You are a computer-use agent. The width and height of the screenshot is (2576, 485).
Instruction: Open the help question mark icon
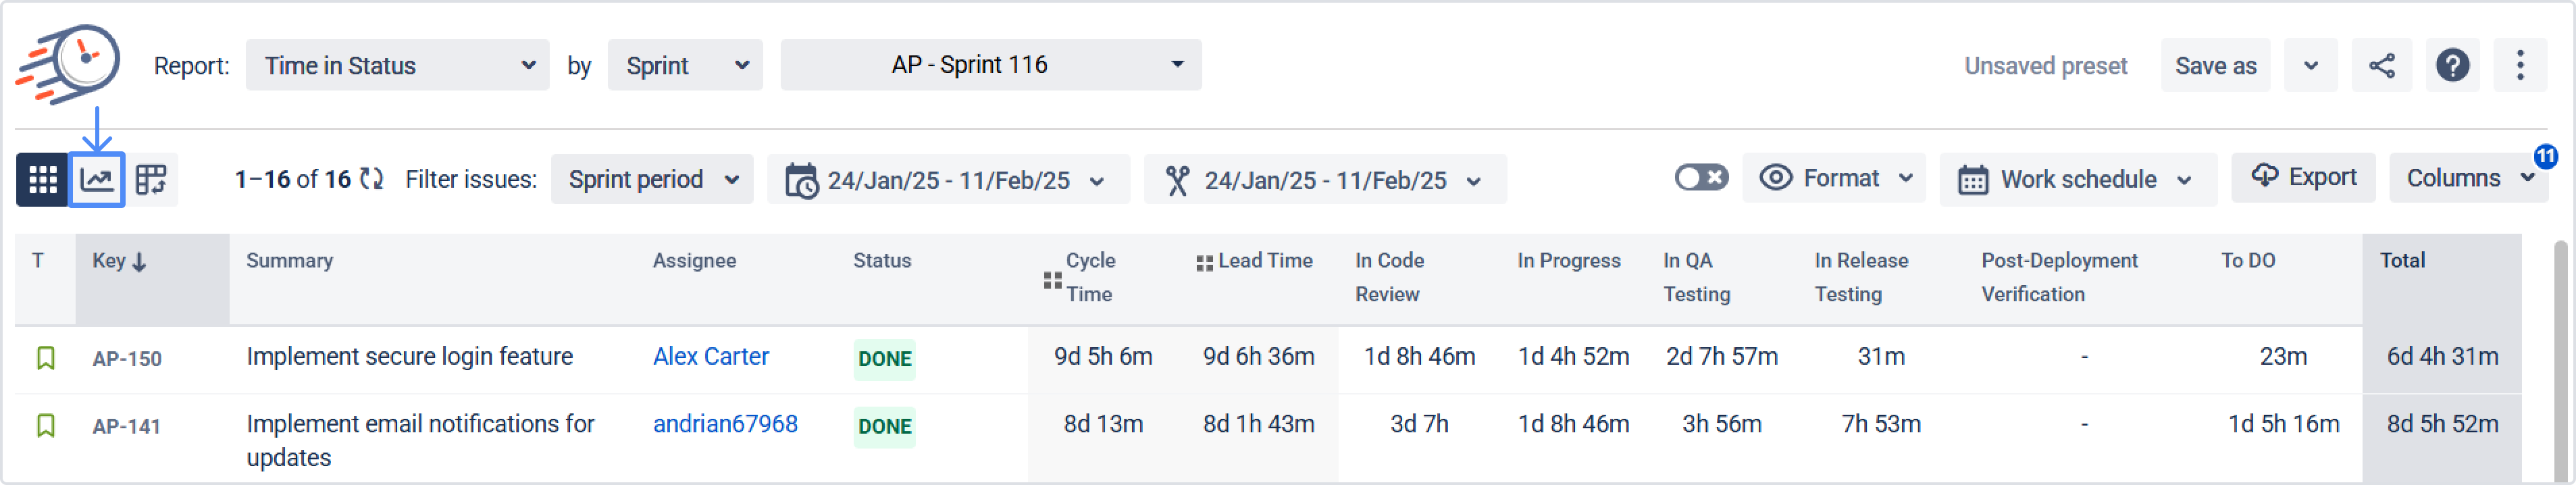[x=2452, y=66]
